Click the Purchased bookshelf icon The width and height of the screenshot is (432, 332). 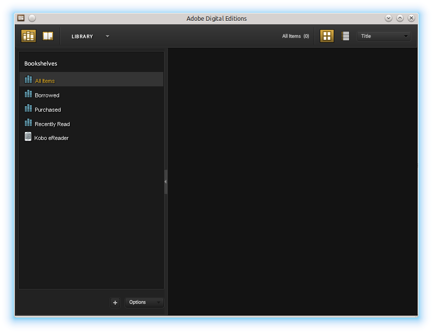point(28,109)
